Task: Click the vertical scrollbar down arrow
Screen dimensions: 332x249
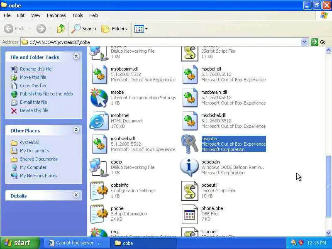Action: click(328, 233)
